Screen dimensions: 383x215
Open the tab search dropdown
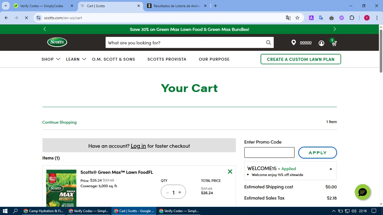6,6
